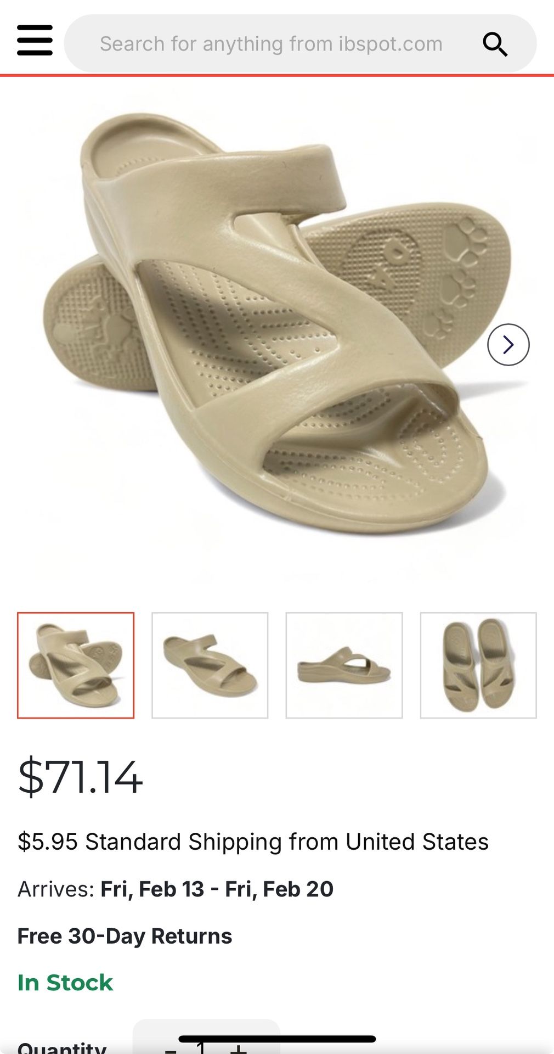The width and height of the screenshot is (554, 1054).
Task: Select the second angled sandal thumbnail
Action: 210,665
